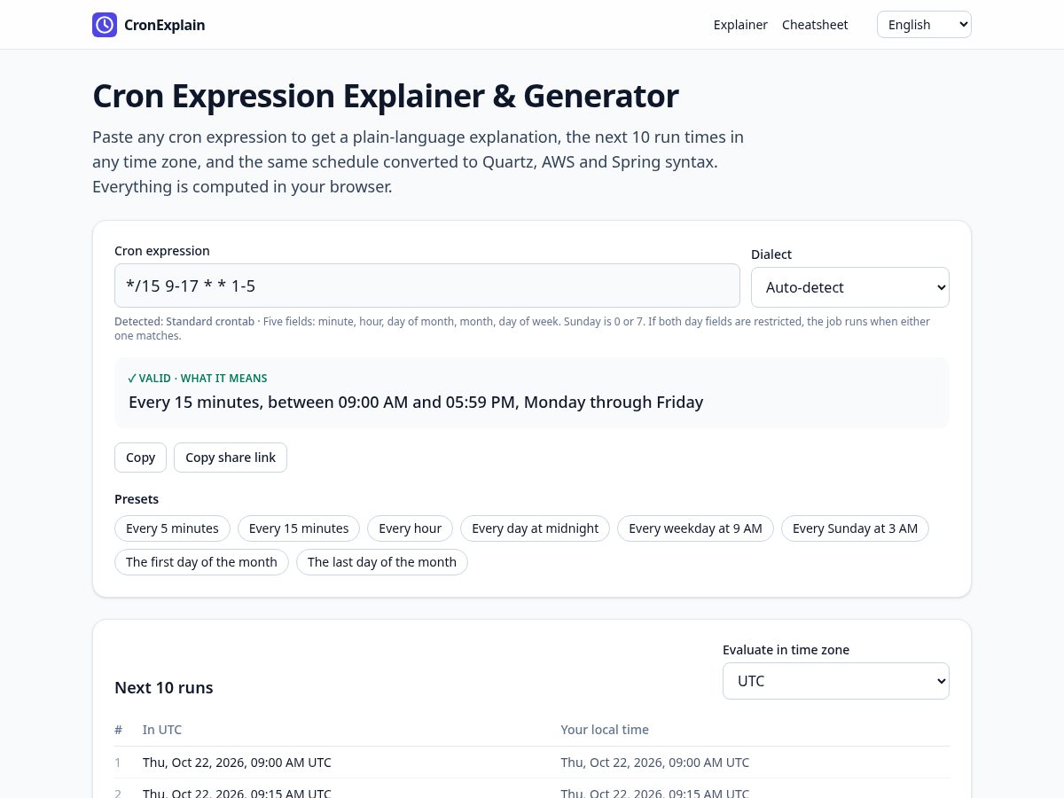Click row 1 UTC time 'Thu, Oct 22, 2026, 09:00 AM UTC'

click(x=237, y=763)
